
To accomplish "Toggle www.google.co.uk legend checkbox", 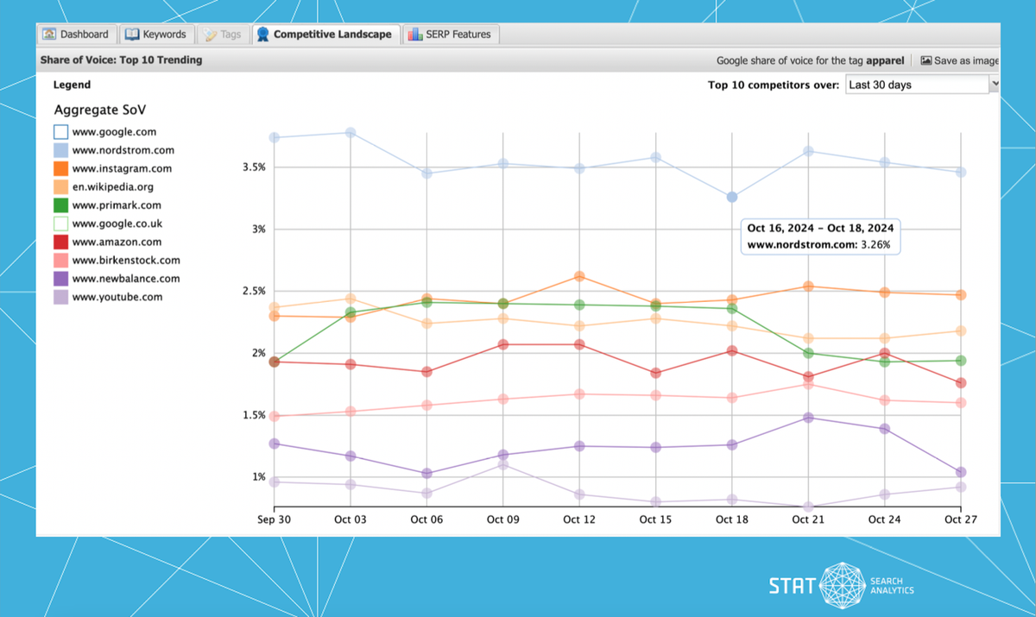I will click(x=60, y=224).
